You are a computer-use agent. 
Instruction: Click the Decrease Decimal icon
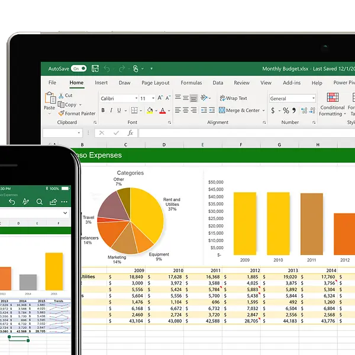click(312, 111)
